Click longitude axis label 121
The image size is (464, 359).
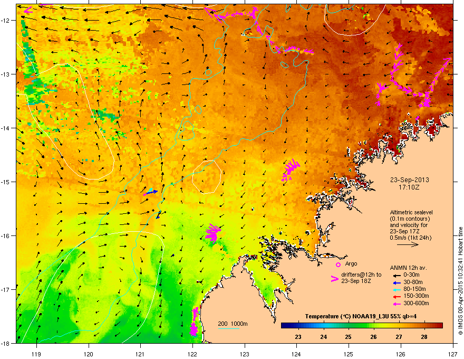[x=140, y=354]
